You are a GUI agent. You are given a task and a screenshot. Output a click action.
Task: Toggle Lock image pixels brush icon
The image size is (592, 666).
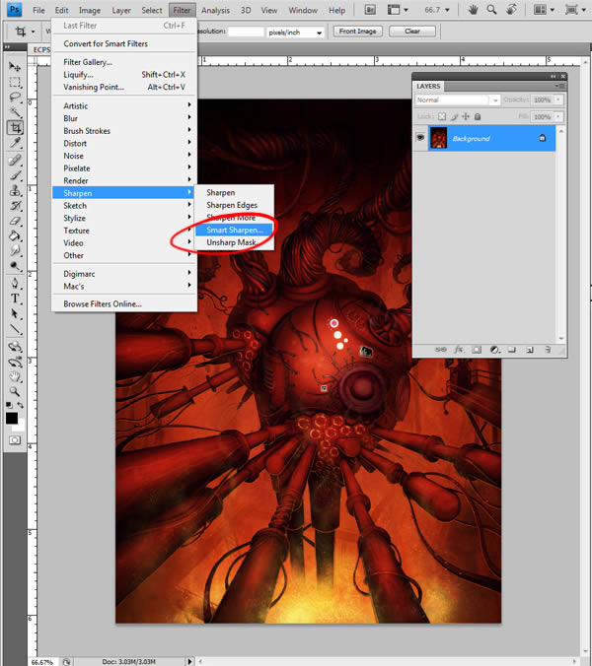click(x=454, y=116)
